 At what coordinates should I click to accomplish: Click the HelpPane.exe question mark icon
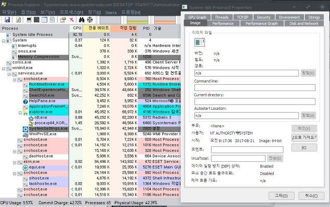(x=25, y=101)
